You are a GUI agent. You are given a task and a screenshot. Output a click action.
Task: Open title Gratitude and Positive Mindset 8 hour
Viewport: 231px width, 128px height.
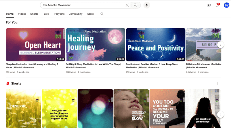(x=152, y=66)
